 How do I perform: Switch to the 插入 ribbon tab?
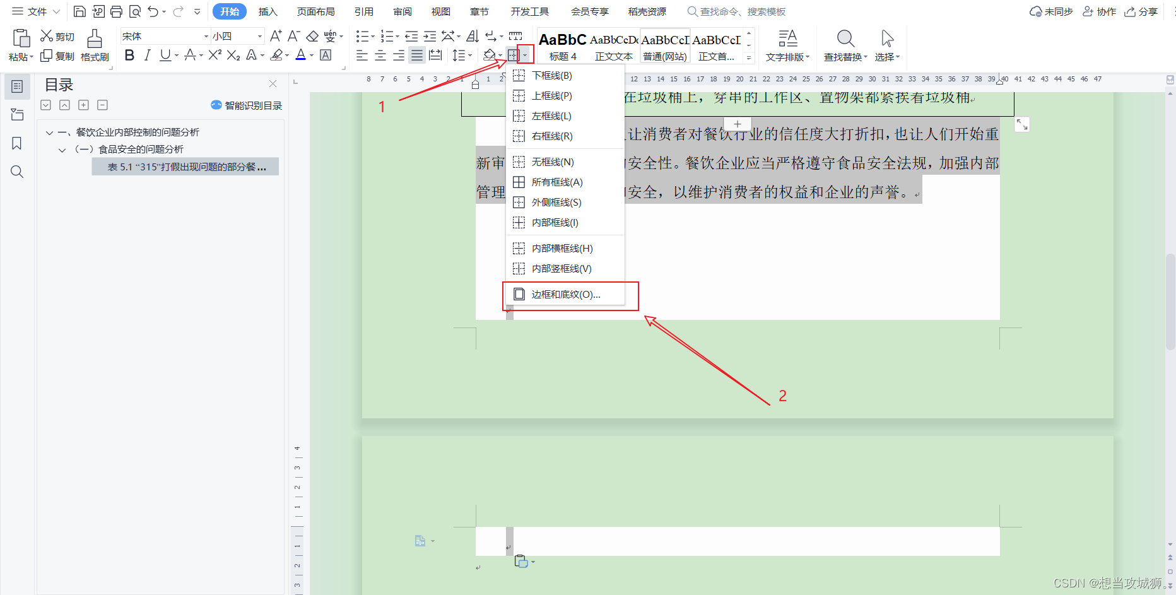pyautogui.click(x=268, y=11)
